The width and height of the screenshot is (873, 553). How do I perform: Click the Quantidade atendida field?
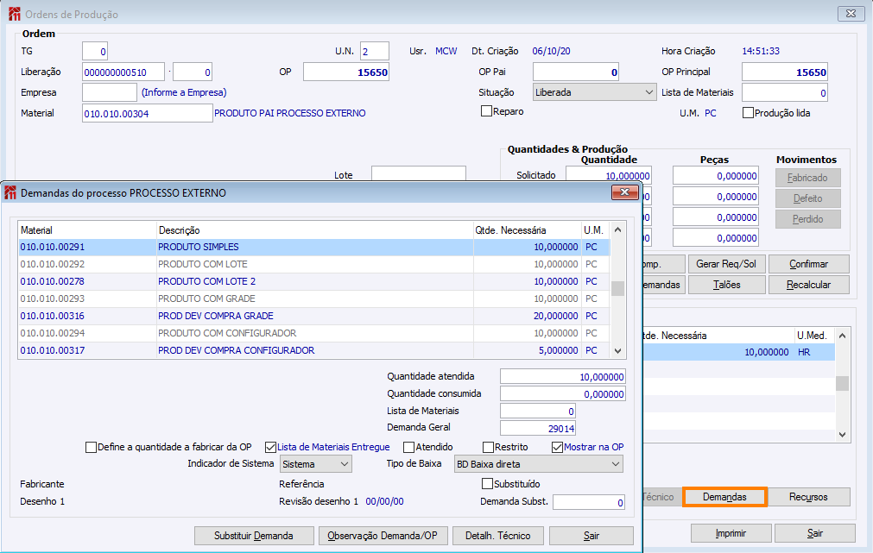(562, 376)
